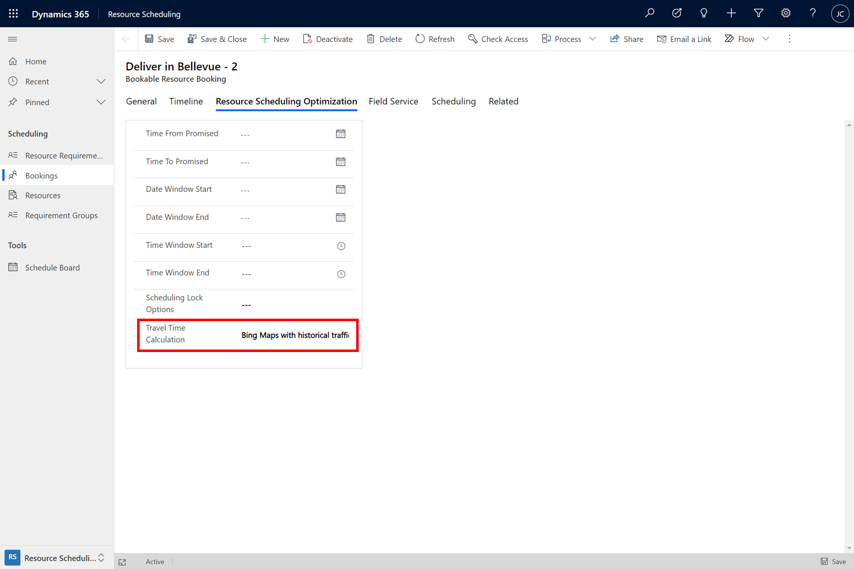Click the Time To Promised input field
Viewport: 854px width, 569px height.
285,162
